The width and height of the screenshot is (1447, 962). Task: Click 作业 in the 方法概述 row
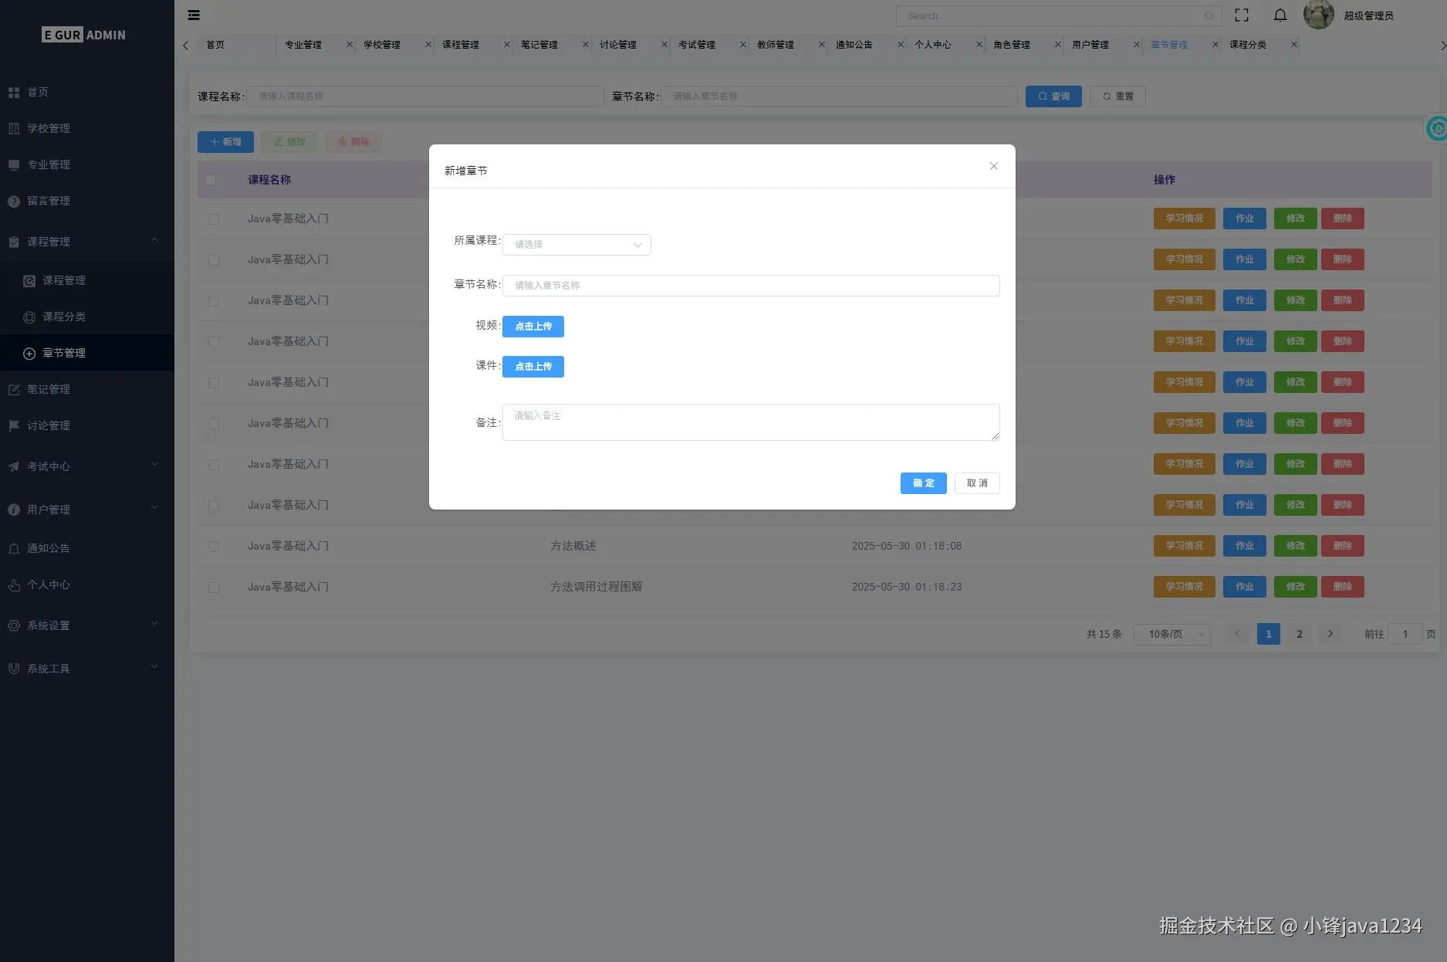pos(1244,546)
